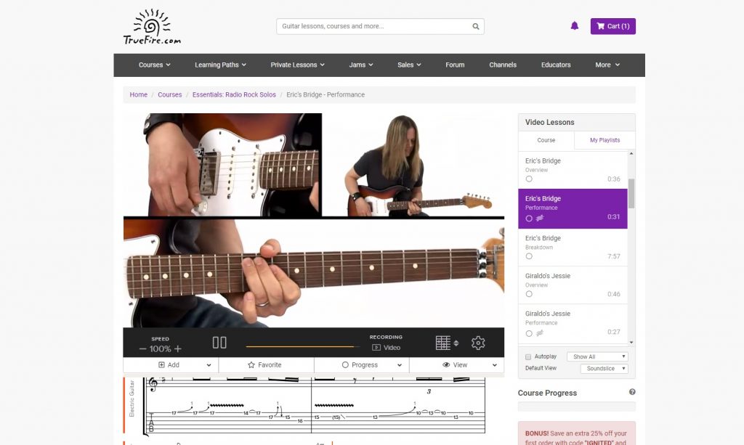Open the Add dropdown
This screenshot has width=744, height=445.
coord(171,365)
